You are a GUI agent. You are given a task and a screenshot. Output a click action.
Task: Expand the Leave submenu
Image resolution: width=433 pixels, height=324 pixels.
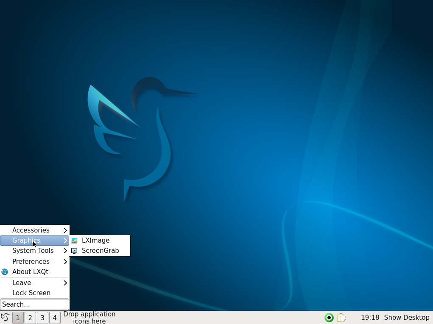(x=21, y=282)
